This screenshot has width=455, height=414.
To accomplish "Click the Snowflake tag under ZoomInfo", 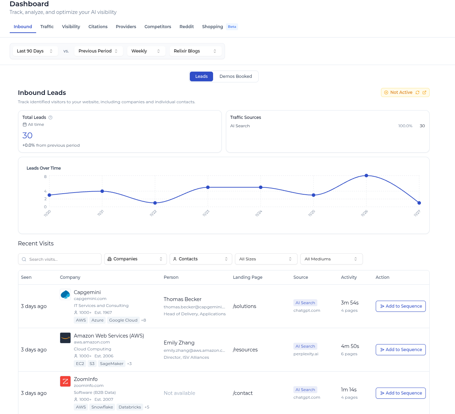I will tap(102, 407).
